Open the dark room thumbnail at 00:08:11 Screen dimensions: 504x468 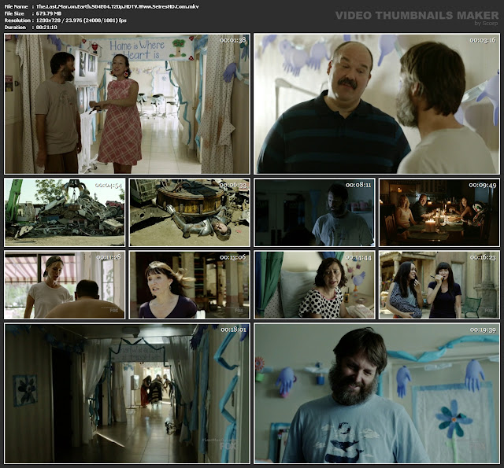coord(314,212)
